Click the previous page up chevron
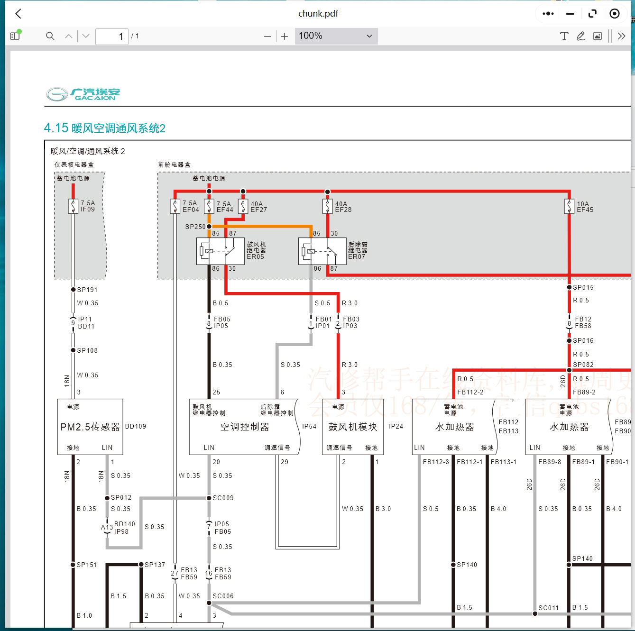Viewport: 635px width, 631px height. point(68,36)
